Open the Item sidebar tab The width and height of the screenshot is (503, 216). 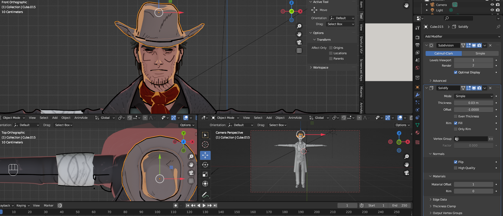(361, 4)
